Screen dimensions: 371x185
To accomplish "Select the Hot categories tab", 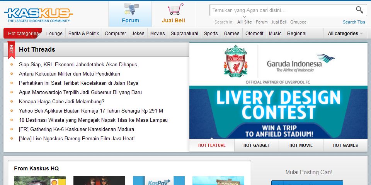I will [x=23, y=33].
